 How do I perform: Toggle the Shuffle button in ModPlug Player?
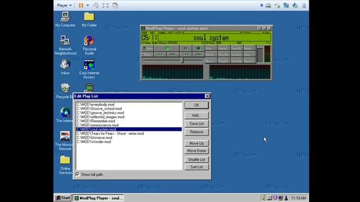(223, 55)
